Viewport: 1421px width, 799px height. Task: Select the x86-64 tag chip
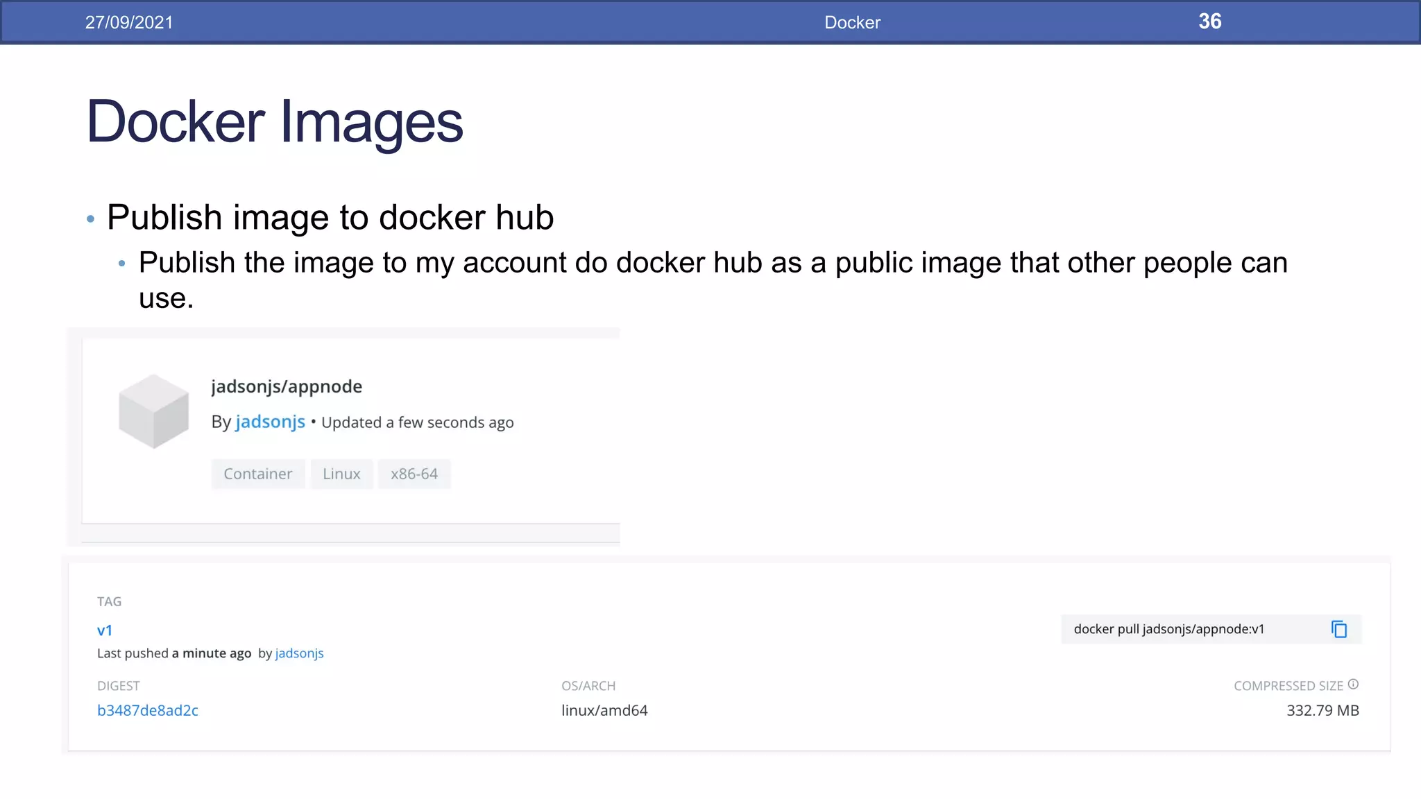tap(414, 474)
